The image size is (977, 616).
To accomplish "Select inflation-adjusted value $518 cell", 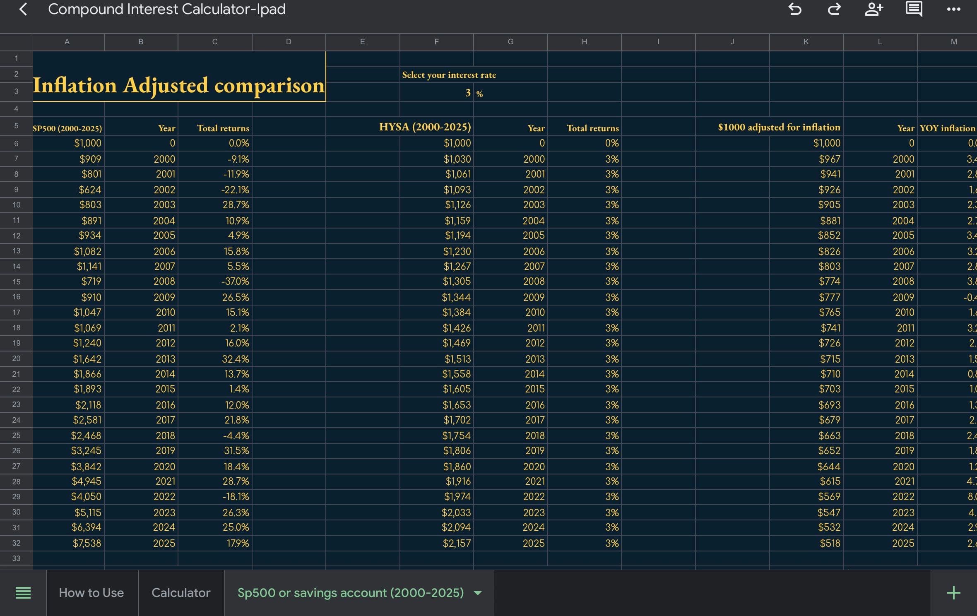I will [806, 543].
